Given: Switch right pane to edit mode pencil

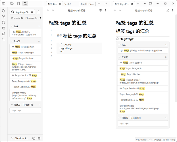Looking at the screenshot, I should point(168,11).
